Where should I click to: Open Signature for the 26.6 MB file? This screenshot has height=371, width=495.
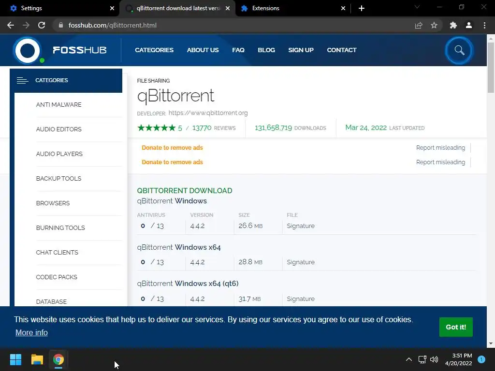click(x=301, y=226)
